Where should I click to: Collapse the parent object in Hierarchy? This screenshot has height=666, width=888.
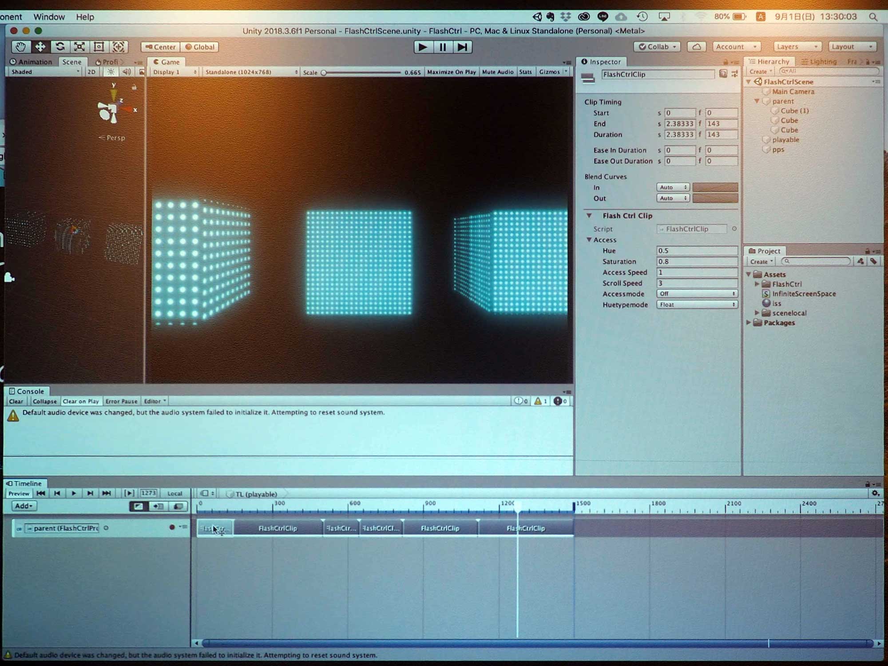click(757, 101)
